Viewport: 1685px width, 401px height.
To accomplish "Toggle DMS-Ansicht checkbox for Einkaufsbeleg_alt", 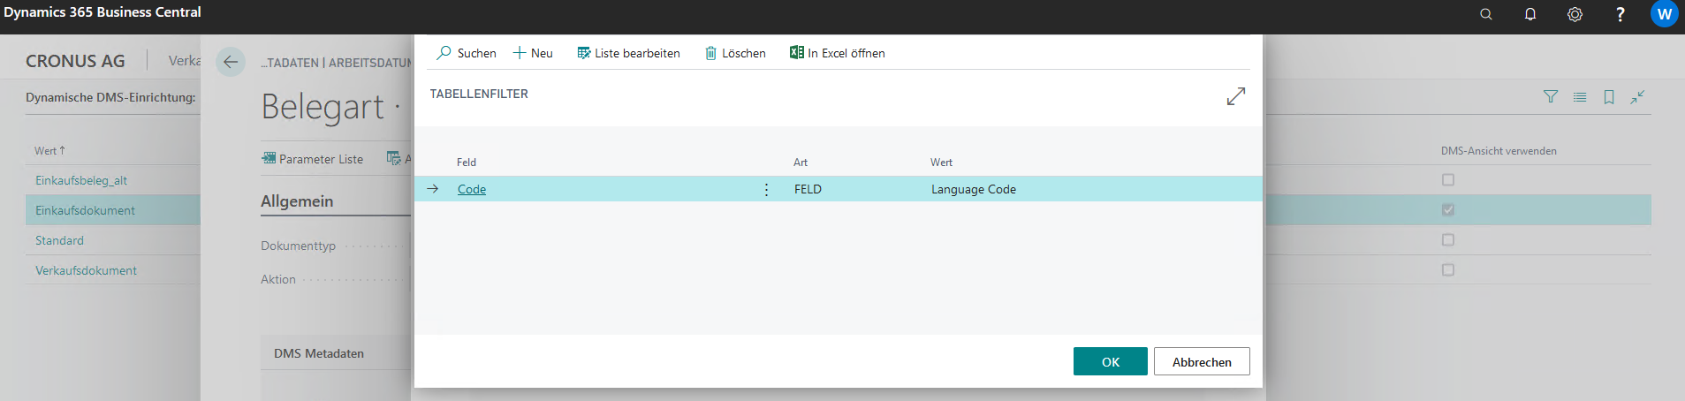I will [x=1447, y=180].
